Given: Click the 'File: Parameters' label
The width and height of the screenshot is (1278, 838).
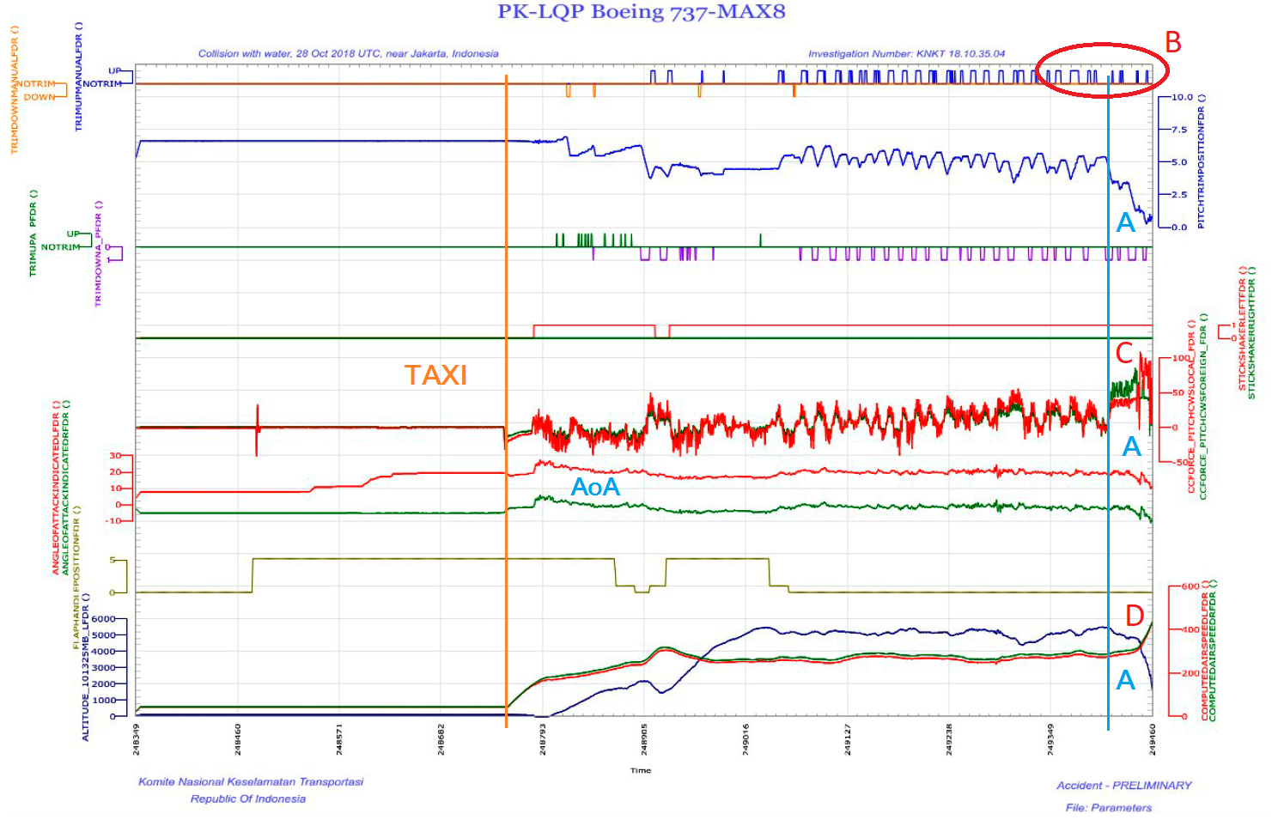Looking at the screenshot, I should (1109, 807).
